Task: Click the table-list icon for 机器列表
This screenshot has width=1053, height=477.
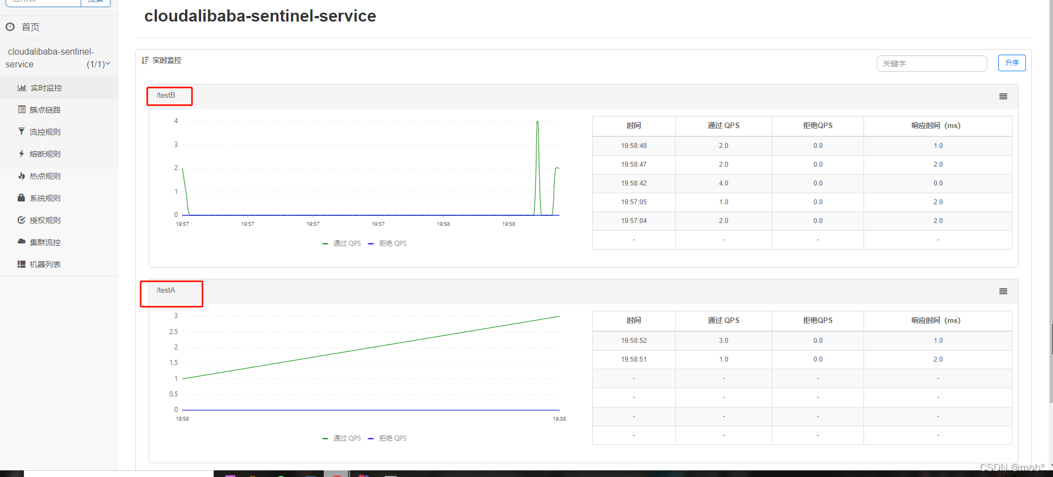Action: (22, 264)
